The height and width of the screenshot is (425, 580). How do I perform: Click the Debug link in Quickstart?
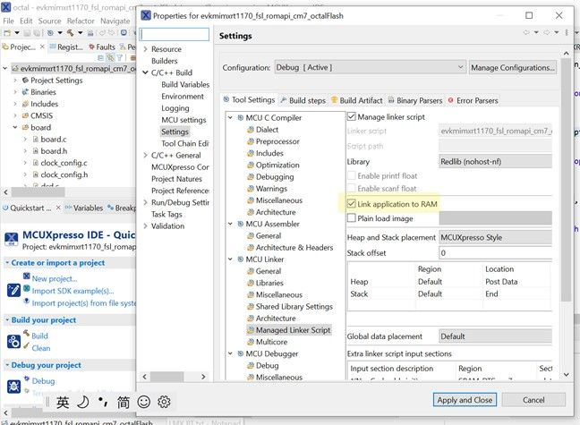coord(43,380)
